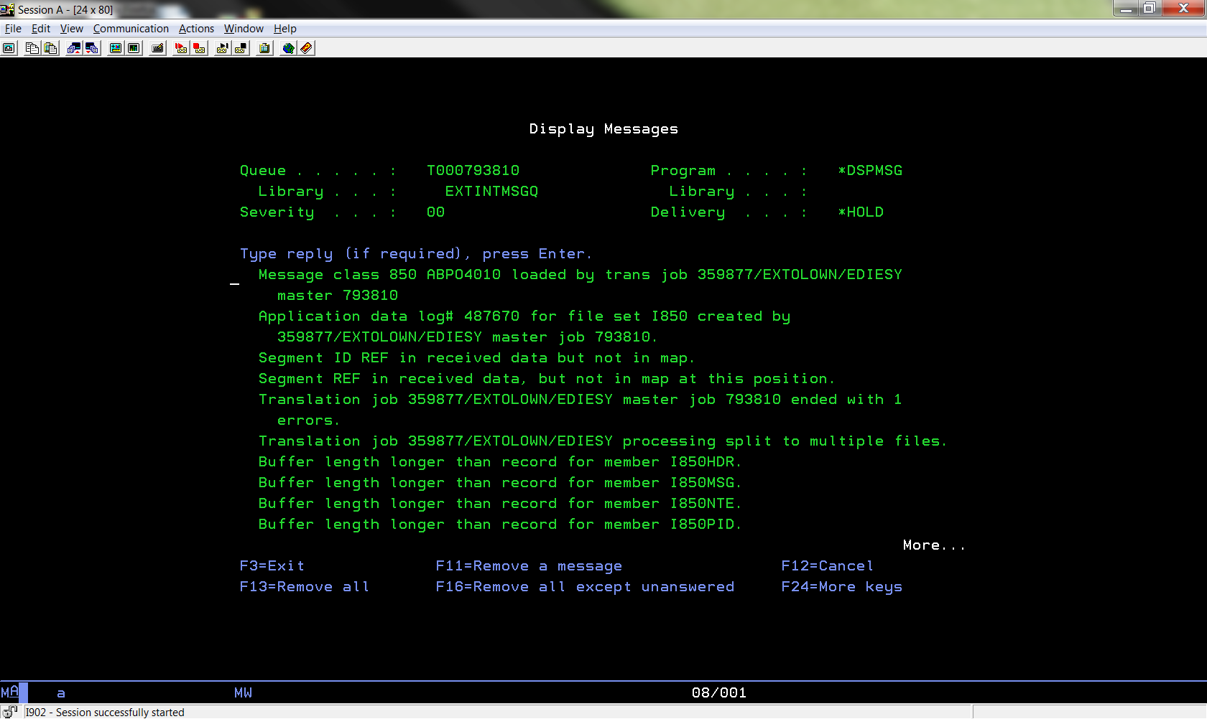
Task: Click the Send File to Host icon
Action: [74, 48]
